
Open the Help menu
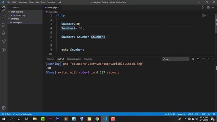tap(60, 2)
